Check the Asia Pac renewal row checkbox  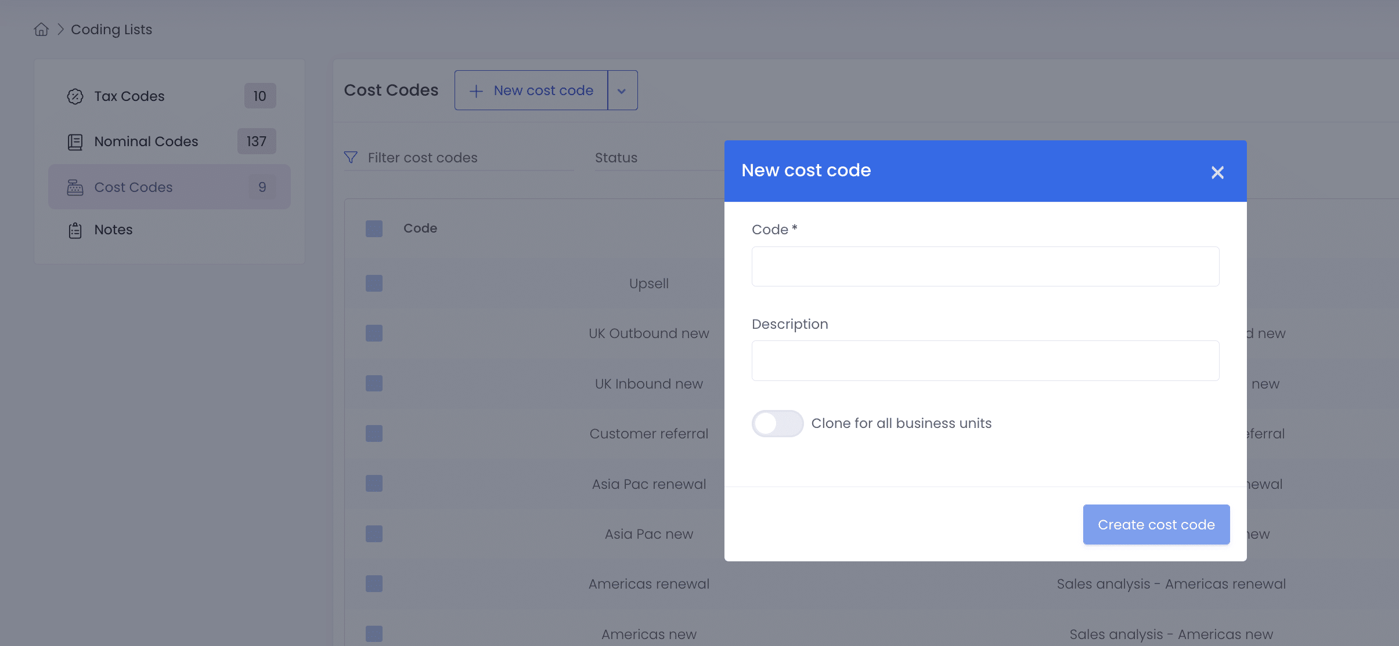[374, 484]
